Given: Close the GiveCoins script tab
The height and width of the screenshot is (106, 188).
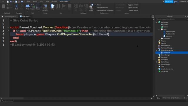Looking at the screenshot, I should [x=30, y=16].
